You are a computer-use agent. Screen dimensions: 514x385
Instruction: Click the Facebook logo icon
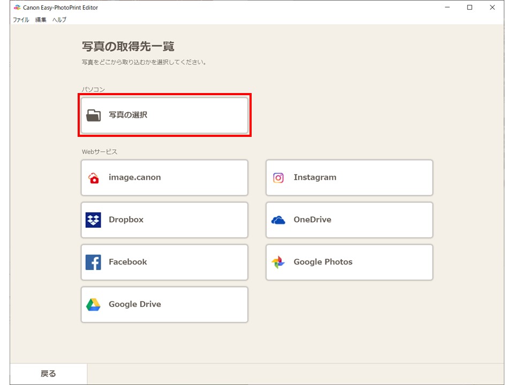click(93, 262)
